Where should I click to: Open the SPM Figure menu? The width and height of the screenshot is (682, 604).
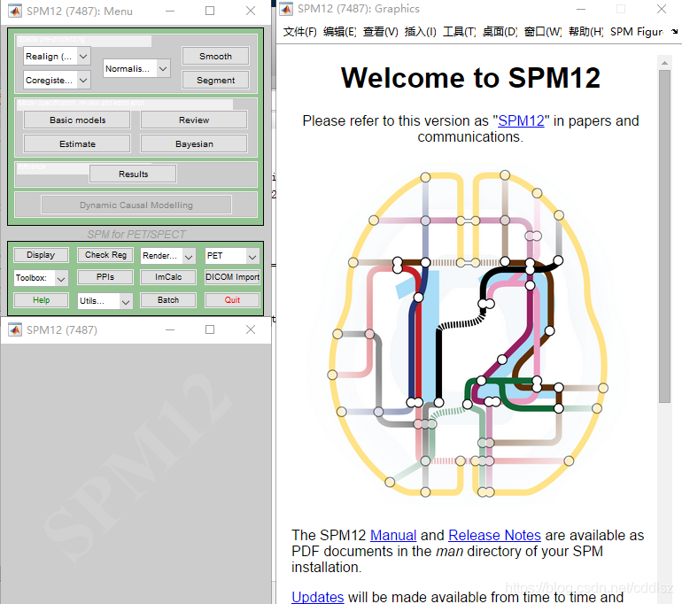(636, 32)
